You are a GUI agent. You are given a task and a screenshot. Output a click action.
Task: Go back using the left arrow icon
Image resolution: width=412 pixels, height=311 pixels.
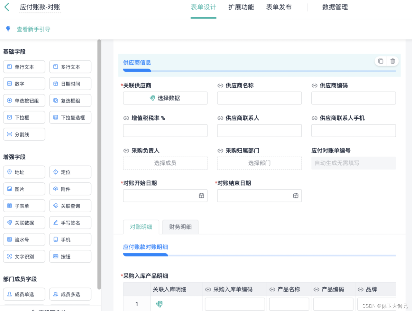(7, 7)
